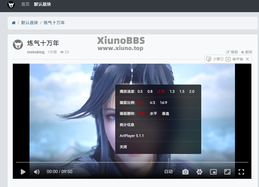Toggle picture-in-picture player control icon
Image resolution: width=259 pixels, height=187 pixels.
[213, 172]
